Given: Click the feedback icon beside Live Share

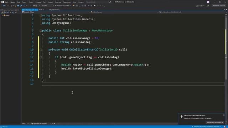Looking at the screenshot, I should (208, 6).
